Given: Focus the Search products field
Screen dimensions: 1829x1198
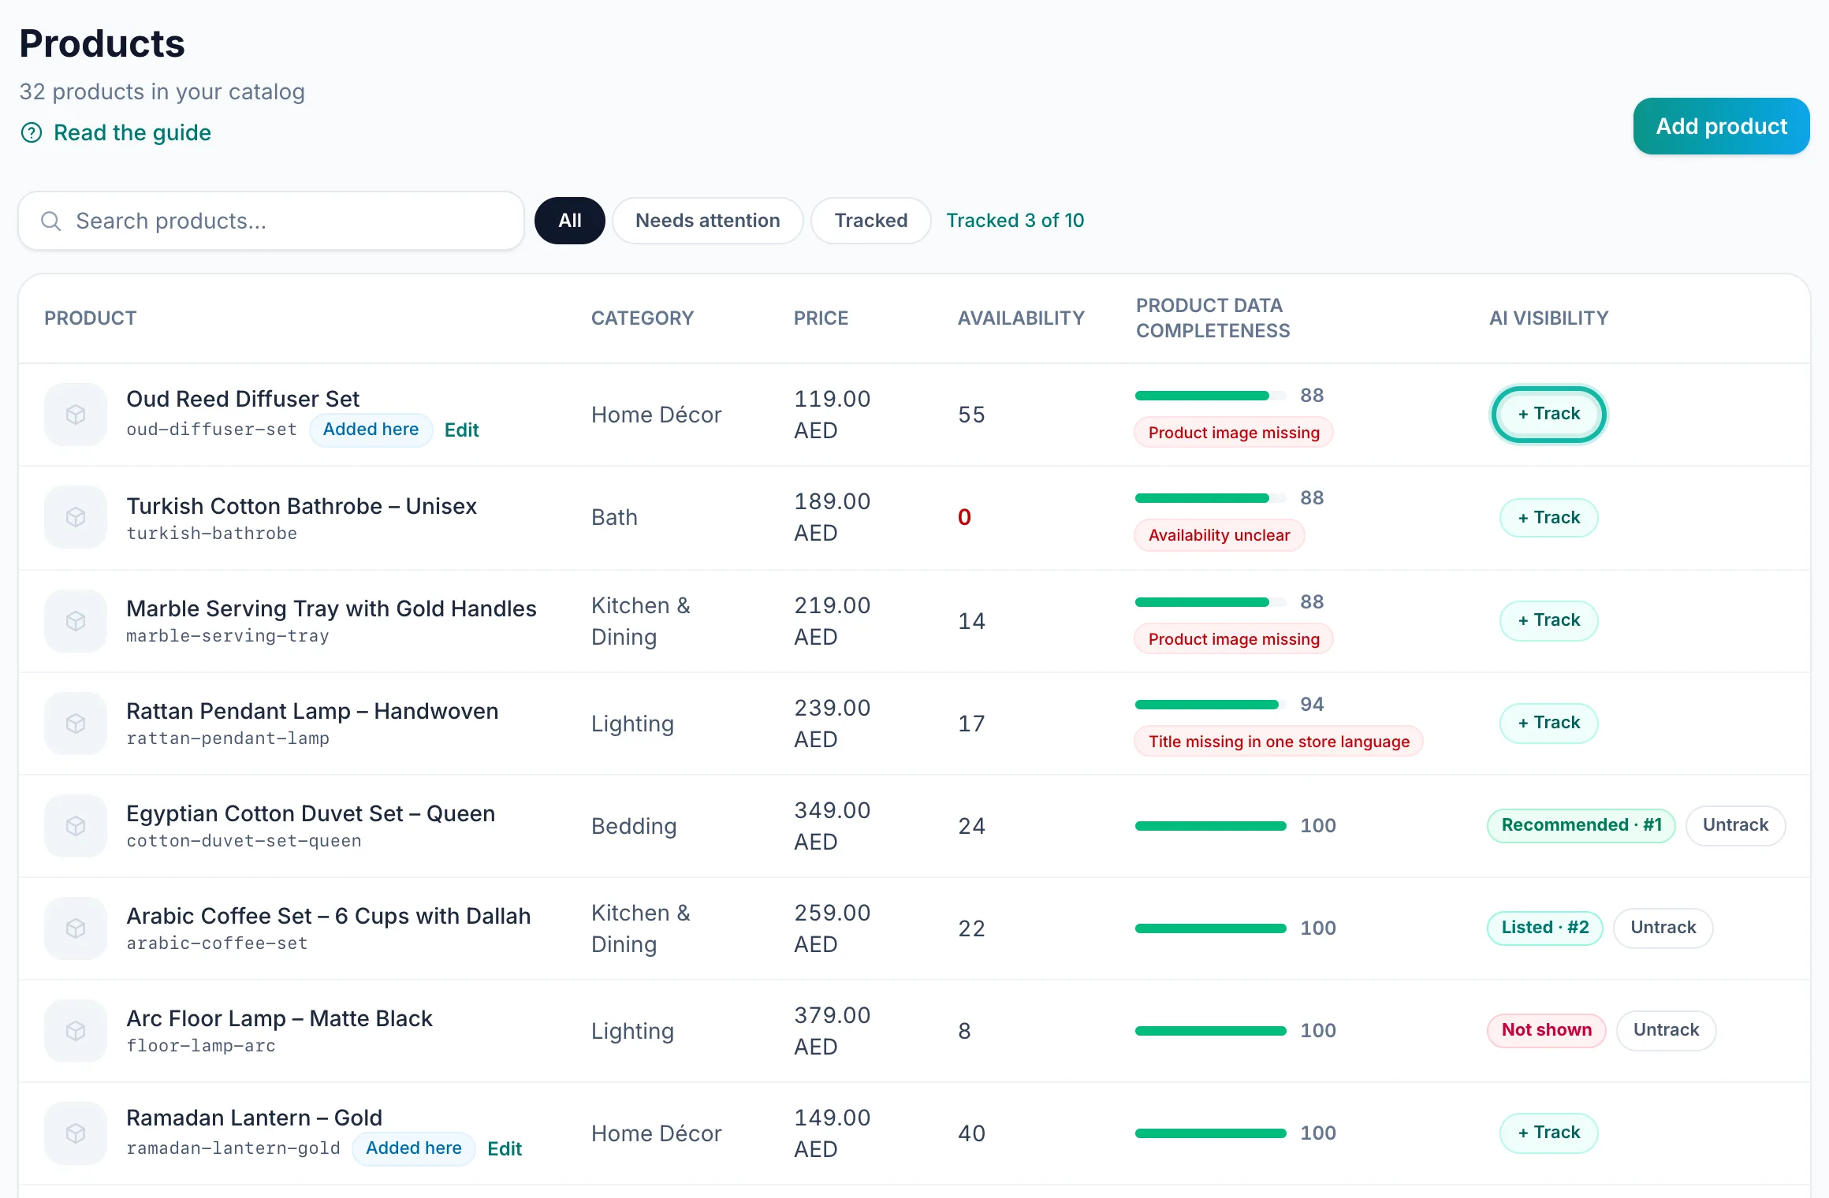Looking at the screenshot, I should [271, 221].
